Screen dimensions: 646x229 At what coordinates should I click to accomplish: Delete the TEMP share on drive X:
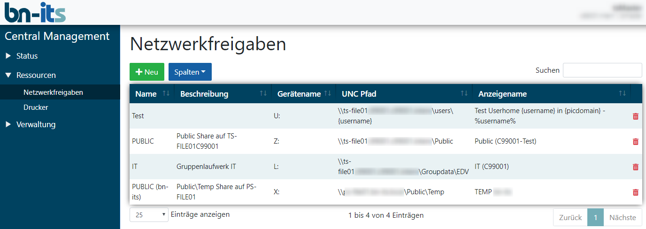click(x=636, y=192)
